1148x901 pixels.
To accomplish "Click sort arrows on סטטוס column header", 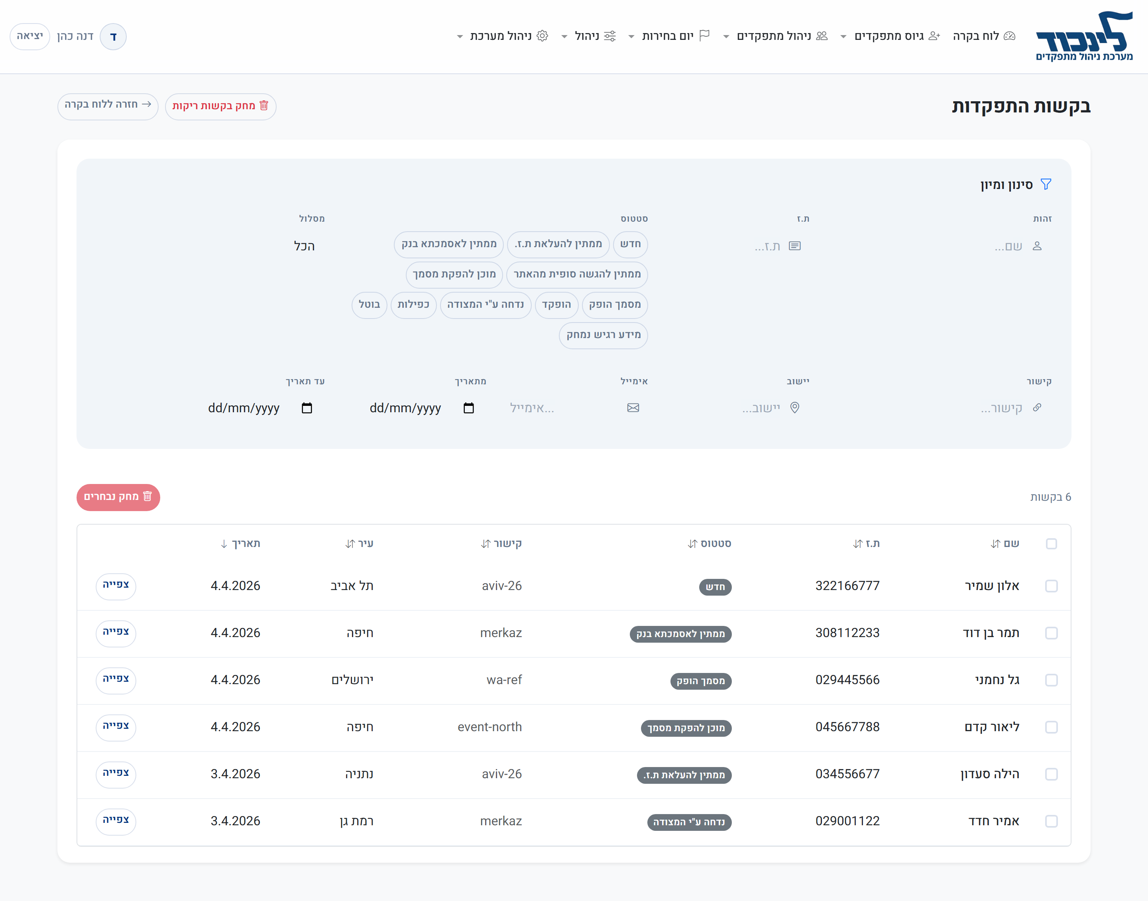I will point(692,544).
